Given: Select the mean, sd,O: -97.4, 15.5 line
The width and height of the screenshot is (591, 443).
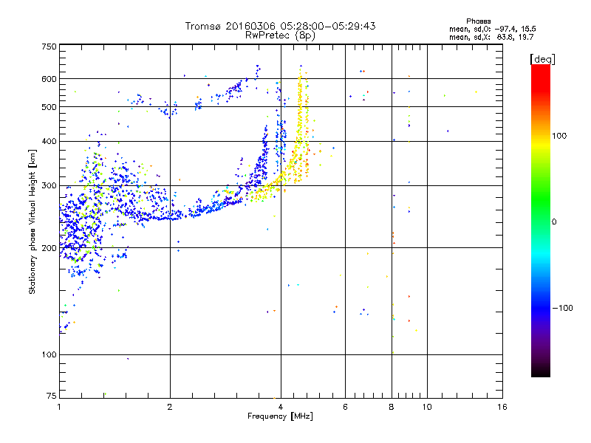Looking at the screenshot, I should (492, 29).
